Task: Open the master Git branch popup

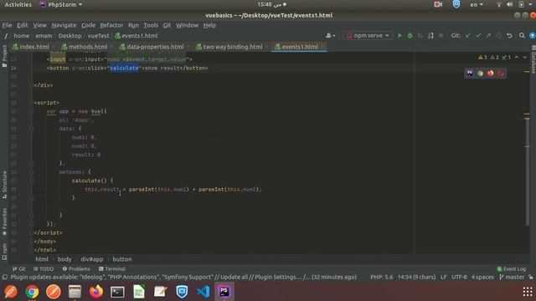Action: (x=512, y=277)
